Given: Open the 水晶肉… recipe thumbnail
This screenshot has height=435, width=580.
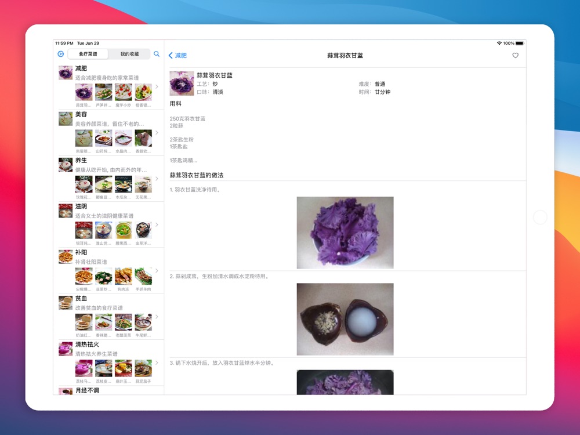Looking at the screenshot, I should coord(124,139).
